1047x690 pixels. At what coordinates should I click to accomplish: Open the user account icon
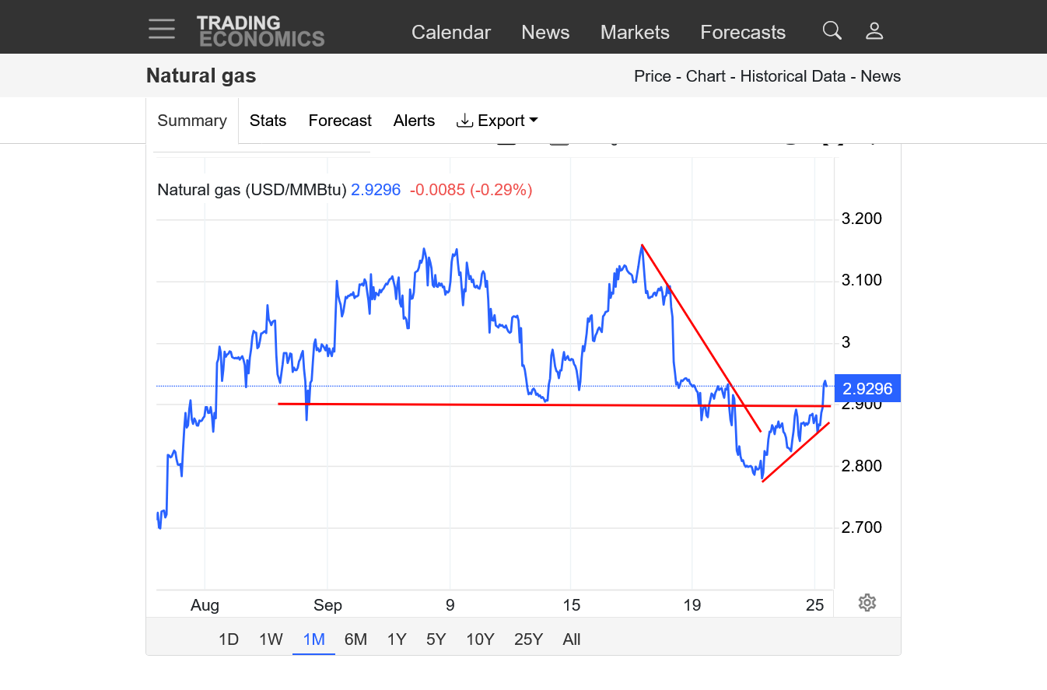click(x=874, y=31)
